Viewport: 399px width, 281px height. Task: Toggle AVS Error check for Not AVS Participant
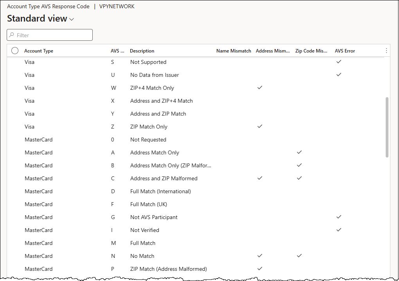[x=339, y=217]
